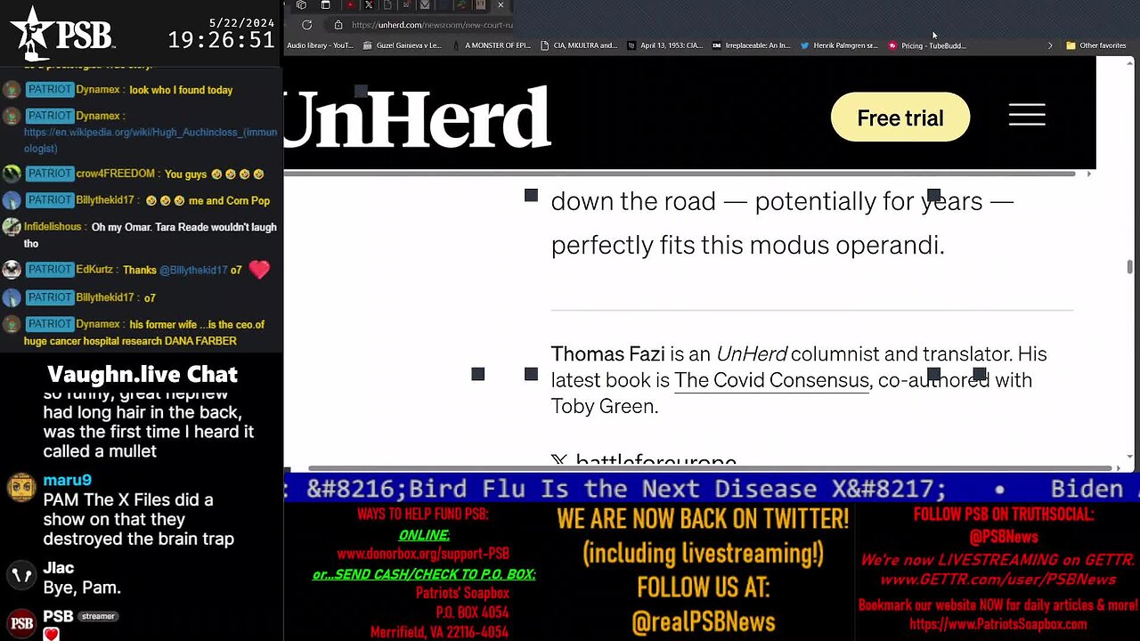Select the author name Thomas Fazi

pyautogui.click(x=608, y=353)
